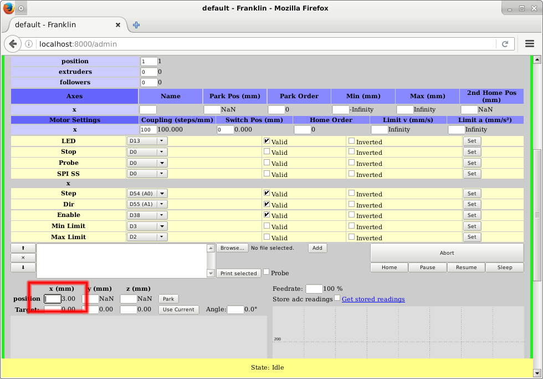The width and height of the screenshot is (543, 379).
Task: Click the move-up arrow beside the file list
Action: (x=23, y=248)
